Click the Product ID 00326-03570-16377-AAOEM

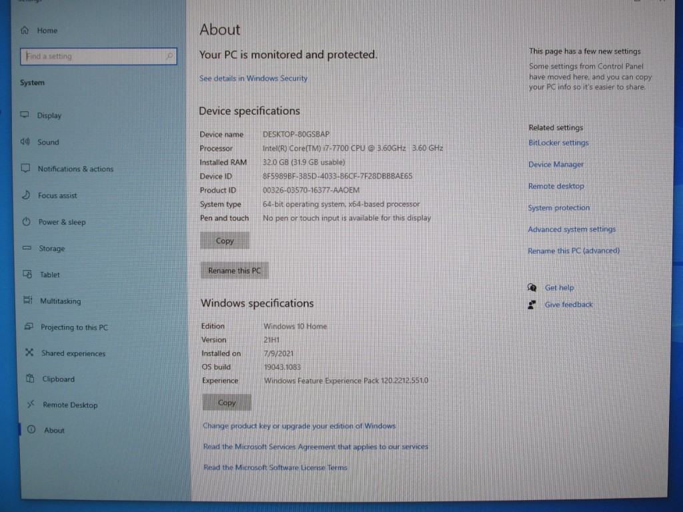click(x=311, y=190)
